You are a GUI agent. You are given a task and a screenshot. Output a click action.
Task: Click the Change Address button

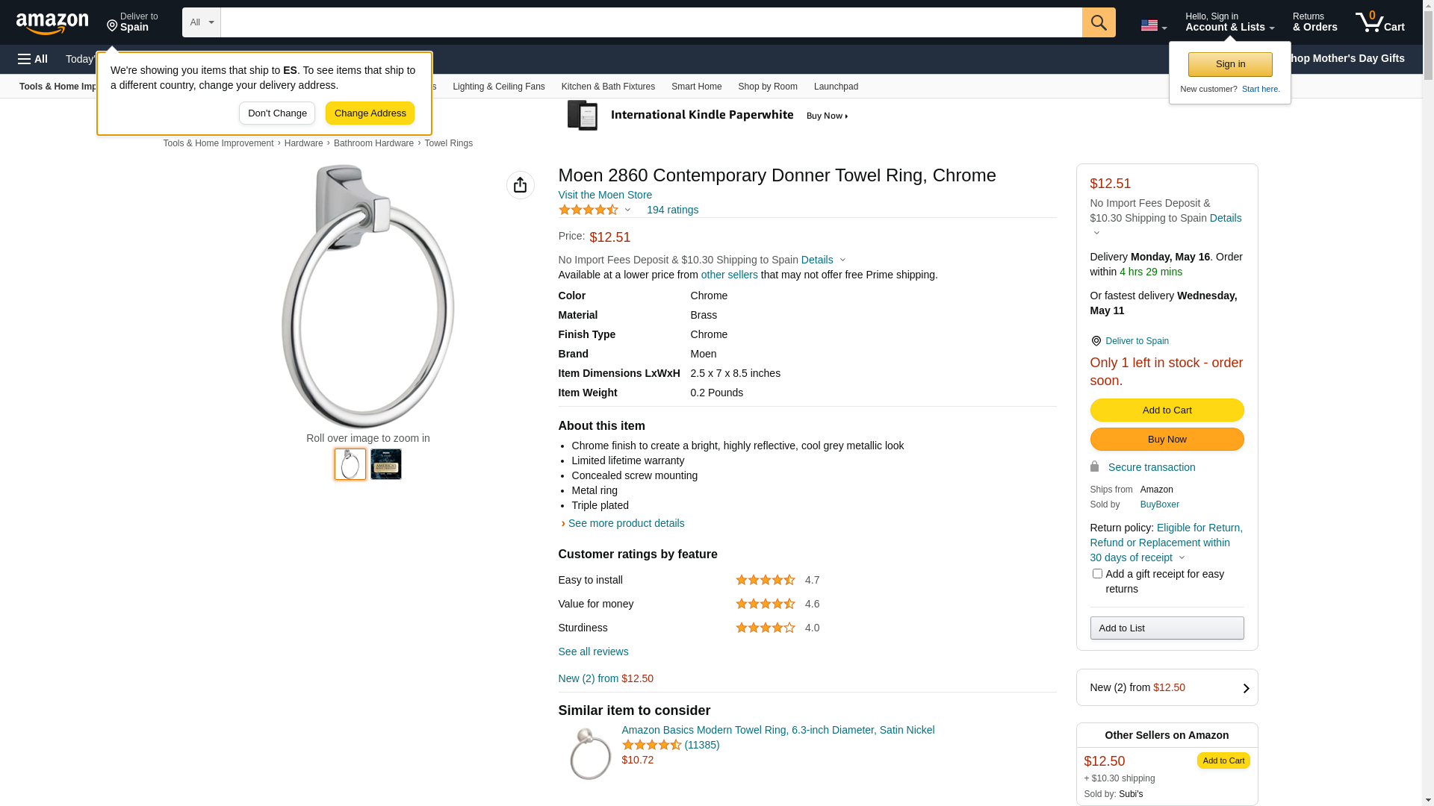coord(370,113)
